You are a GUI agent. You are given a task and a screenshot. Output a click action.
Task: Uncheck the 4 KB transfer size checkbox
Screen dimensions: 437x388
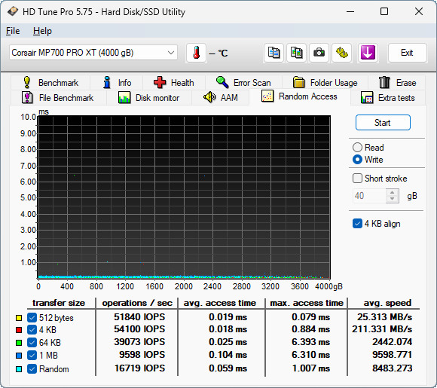pos(32,330)
